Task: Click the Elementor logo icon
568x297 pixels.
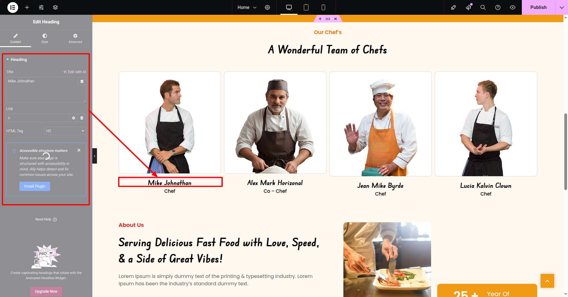Action: (13, 7)
